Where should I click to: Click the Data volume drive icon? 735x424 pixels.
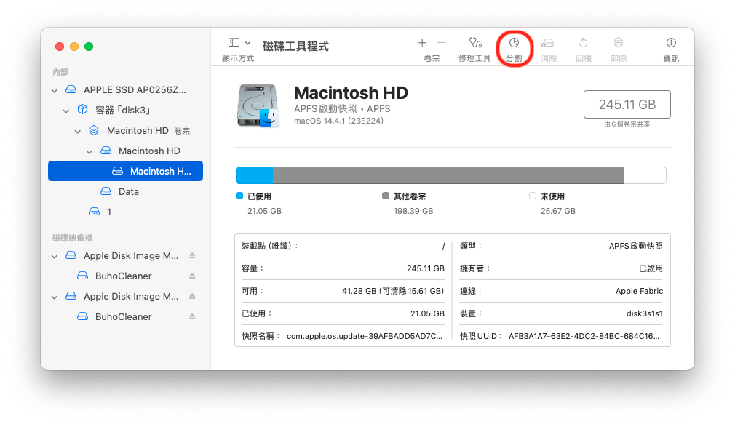pyautogui.click(x=106, y=191)
